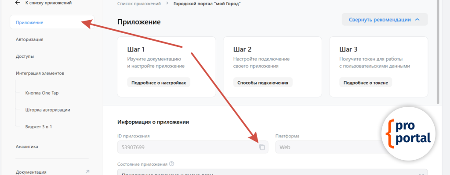The width and height of the screenshot is (450, 175).
Task: Click help icon next to Состояние приложения
Action: pyautogui.click(x=171, y=164)
